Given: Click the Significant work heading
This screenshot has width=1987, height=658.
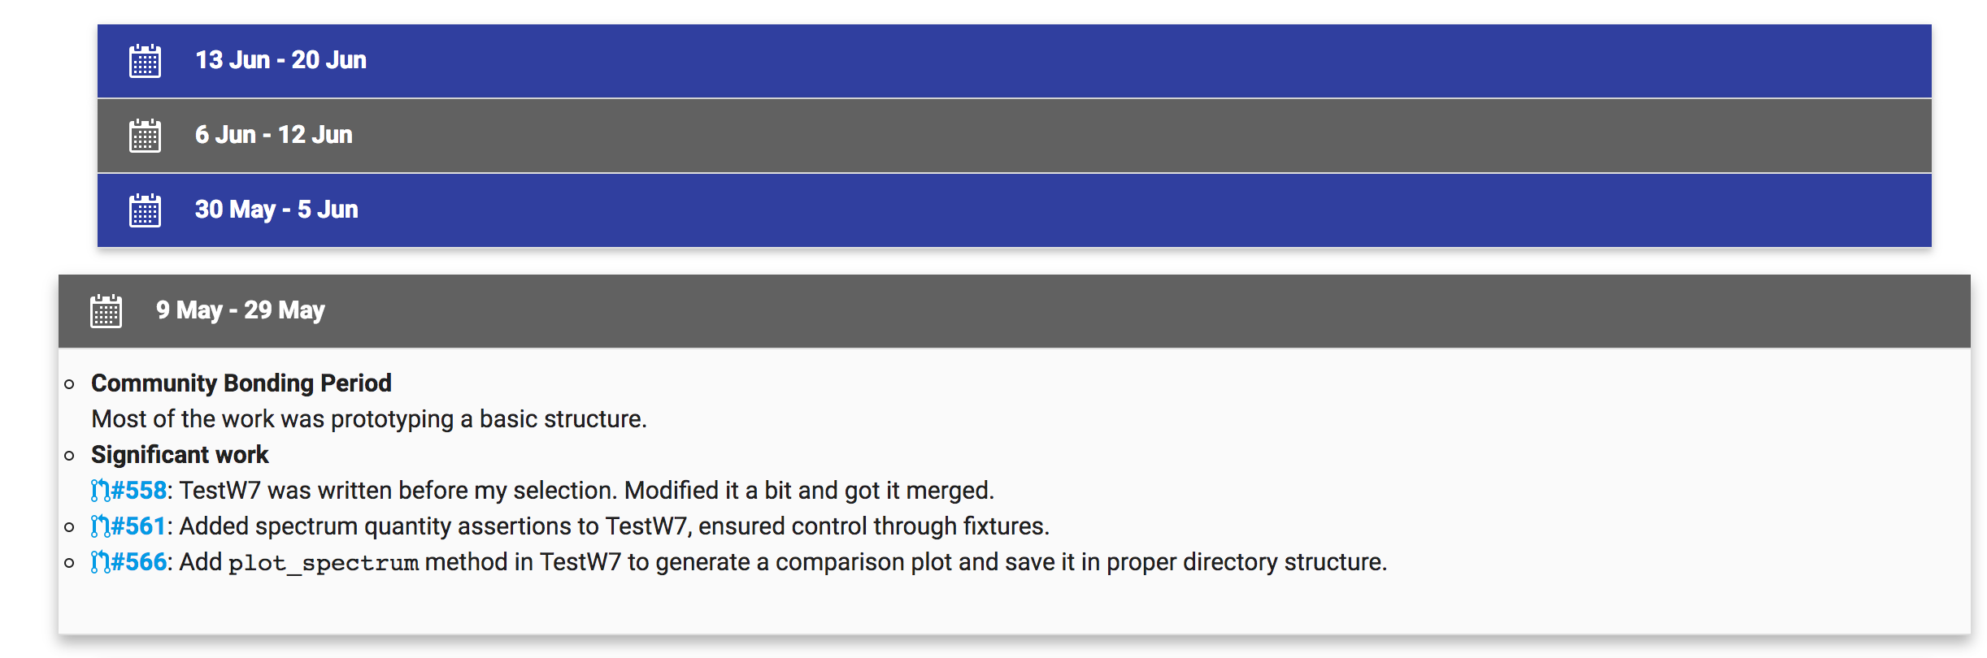Looking at the screenshot, I should click(x=180, y=455).
